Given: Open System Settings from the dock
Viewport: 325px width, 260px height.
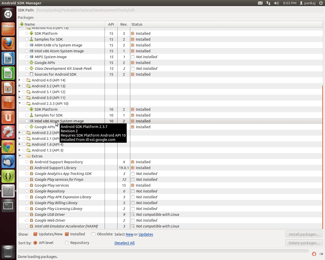Looking at the screenshot, I should pyautogui.click(x=8, y=132).
